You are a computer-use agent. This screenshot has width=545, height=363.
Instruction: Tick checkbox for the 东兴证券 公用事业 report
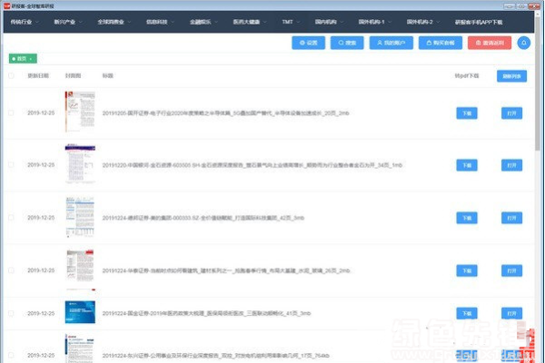click(x=11, y=356)
